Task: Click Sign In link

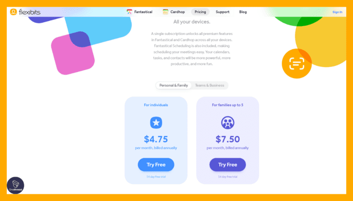Action: 337,12
